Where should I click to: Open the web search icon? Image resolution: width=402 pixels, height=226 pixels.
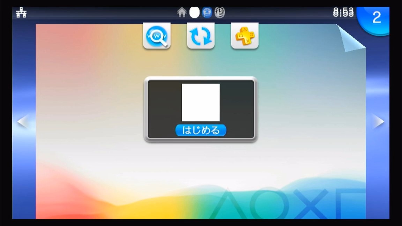(x=157, y=36)
